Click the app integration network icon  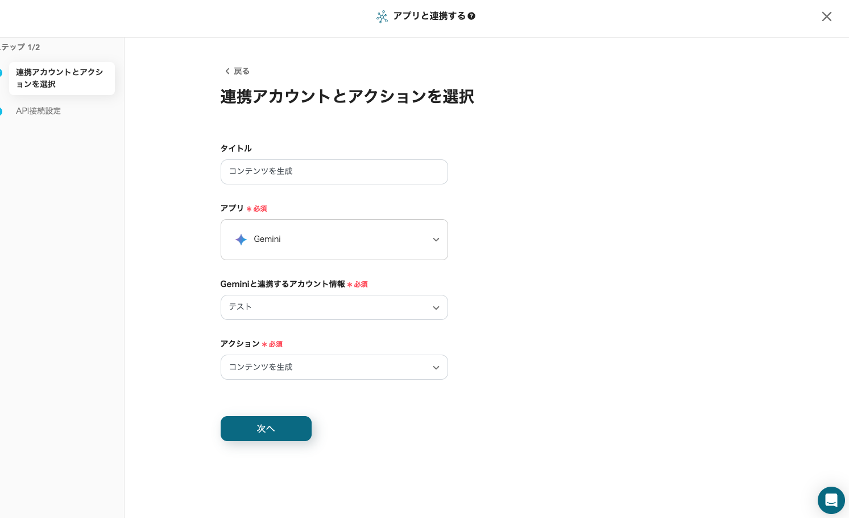(382, 17)
